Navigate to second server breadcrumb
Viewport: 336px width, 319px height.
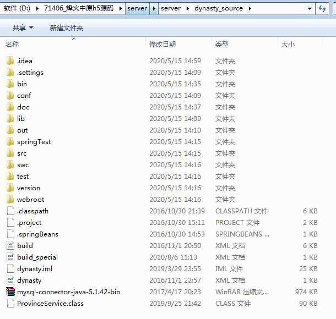click(171, 8)
